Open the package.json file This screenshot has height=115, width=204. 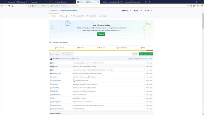coord(56,102)
